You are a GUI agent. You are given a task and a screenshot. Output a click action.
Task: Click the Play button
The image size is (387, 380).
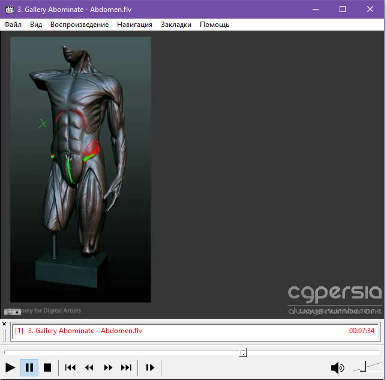point(10,367)
